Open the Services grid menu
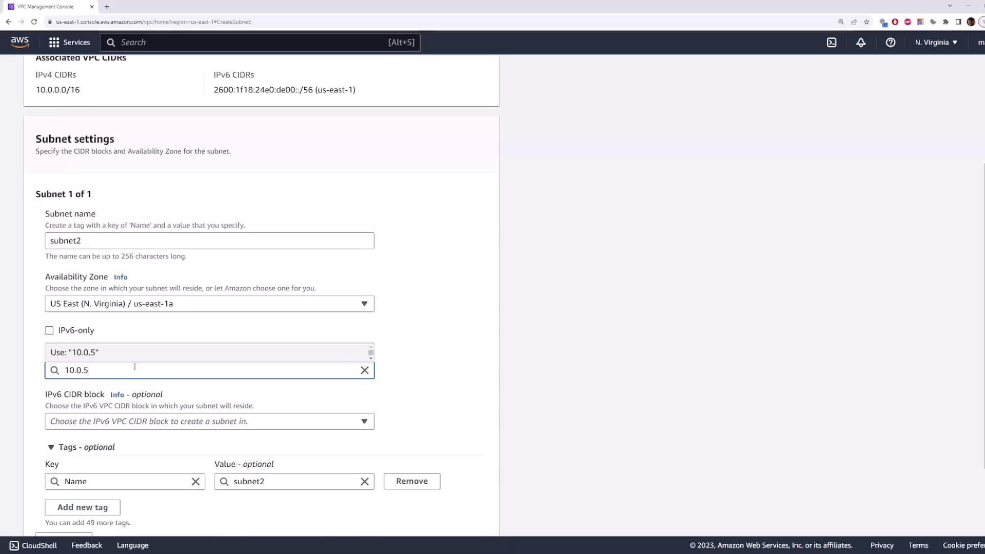This screenshot has height=554, width=985. [69, 43]
